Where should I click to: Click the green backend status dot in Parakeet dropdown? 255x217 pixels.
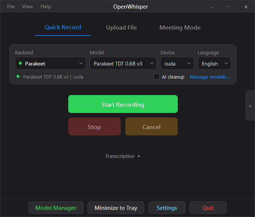(x=20, y=63)
